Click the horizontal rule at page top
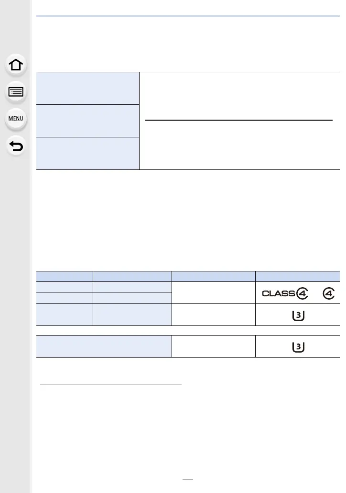The height and width of the screenshot is (493, 346). click(188, 16)
